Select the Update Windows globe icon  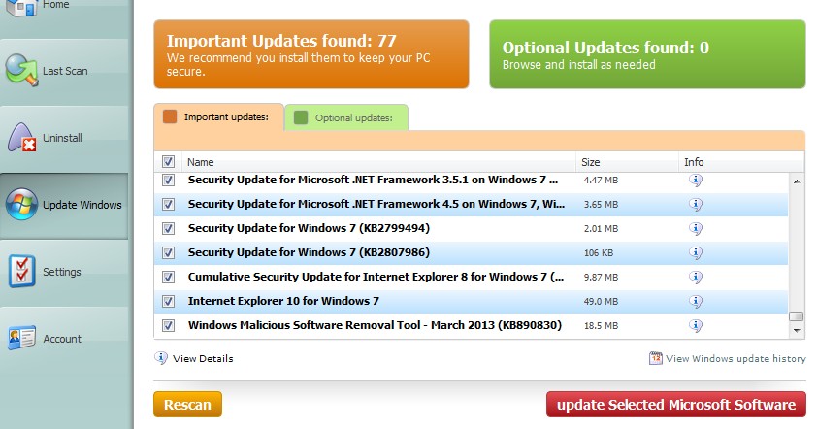pos(21,205)
